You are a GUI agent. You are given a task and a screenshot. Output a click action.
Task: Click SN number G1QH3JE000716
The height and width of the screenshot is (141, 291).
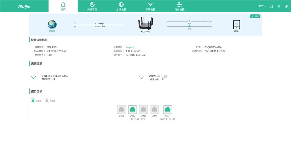click(x=213, y=47)
